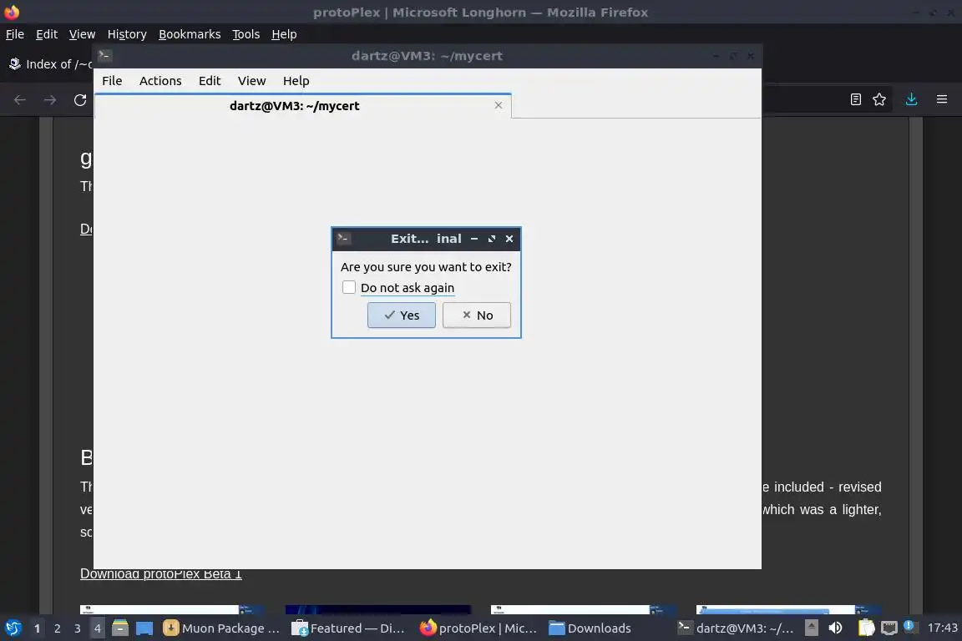Follow Download protoPlex Beta 1 link

coord(160,574)
